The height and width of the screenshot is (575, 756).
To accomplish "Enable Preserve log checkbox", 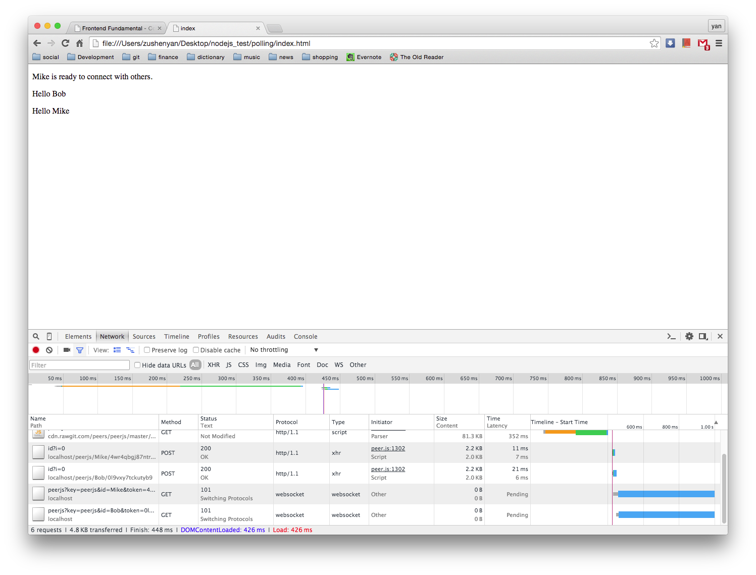I will [147, 350].
